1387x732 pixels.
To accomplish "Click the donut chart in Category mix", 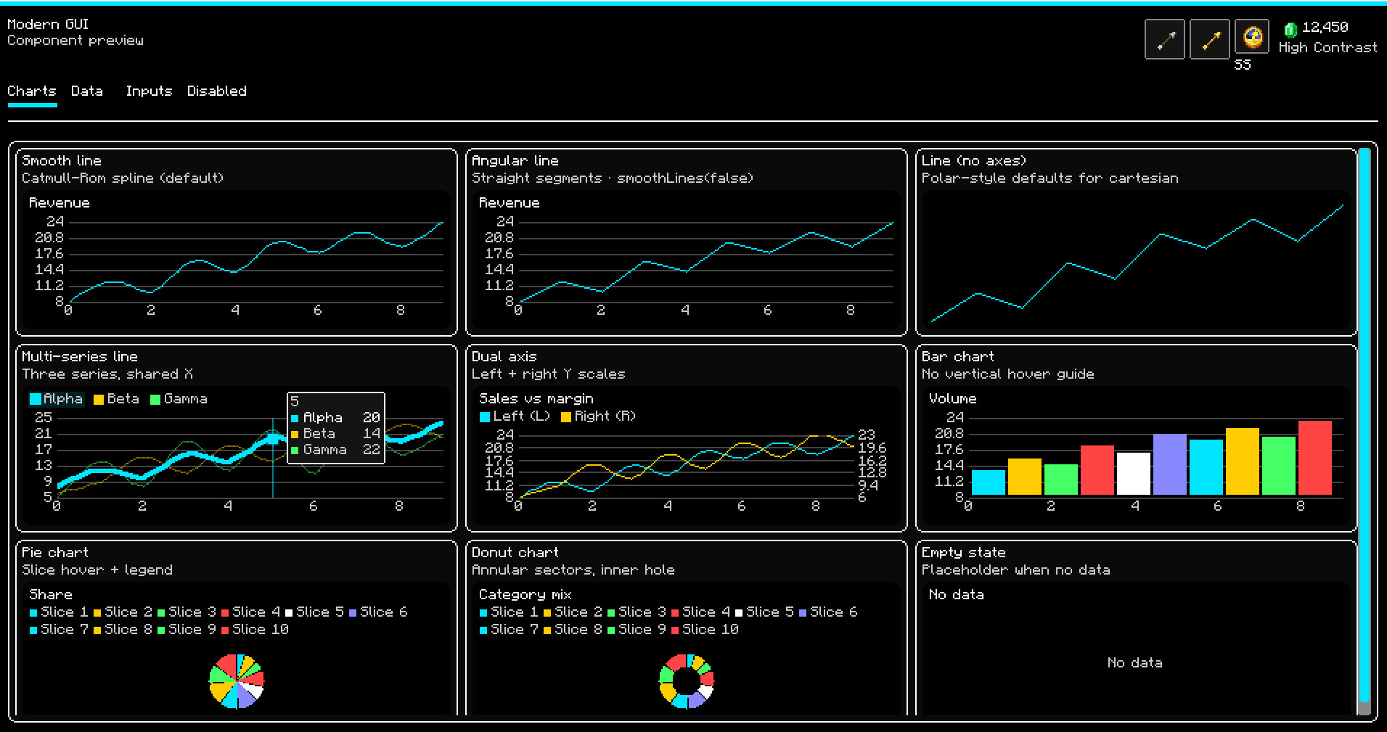I will click(687, 681).
